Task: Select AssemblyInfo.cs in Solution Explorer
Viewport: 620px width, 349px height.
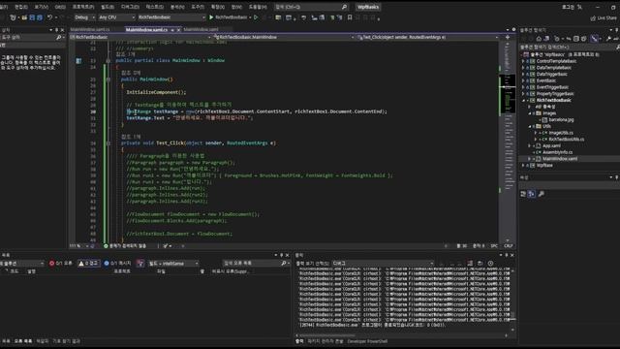Action: [557, 152]
